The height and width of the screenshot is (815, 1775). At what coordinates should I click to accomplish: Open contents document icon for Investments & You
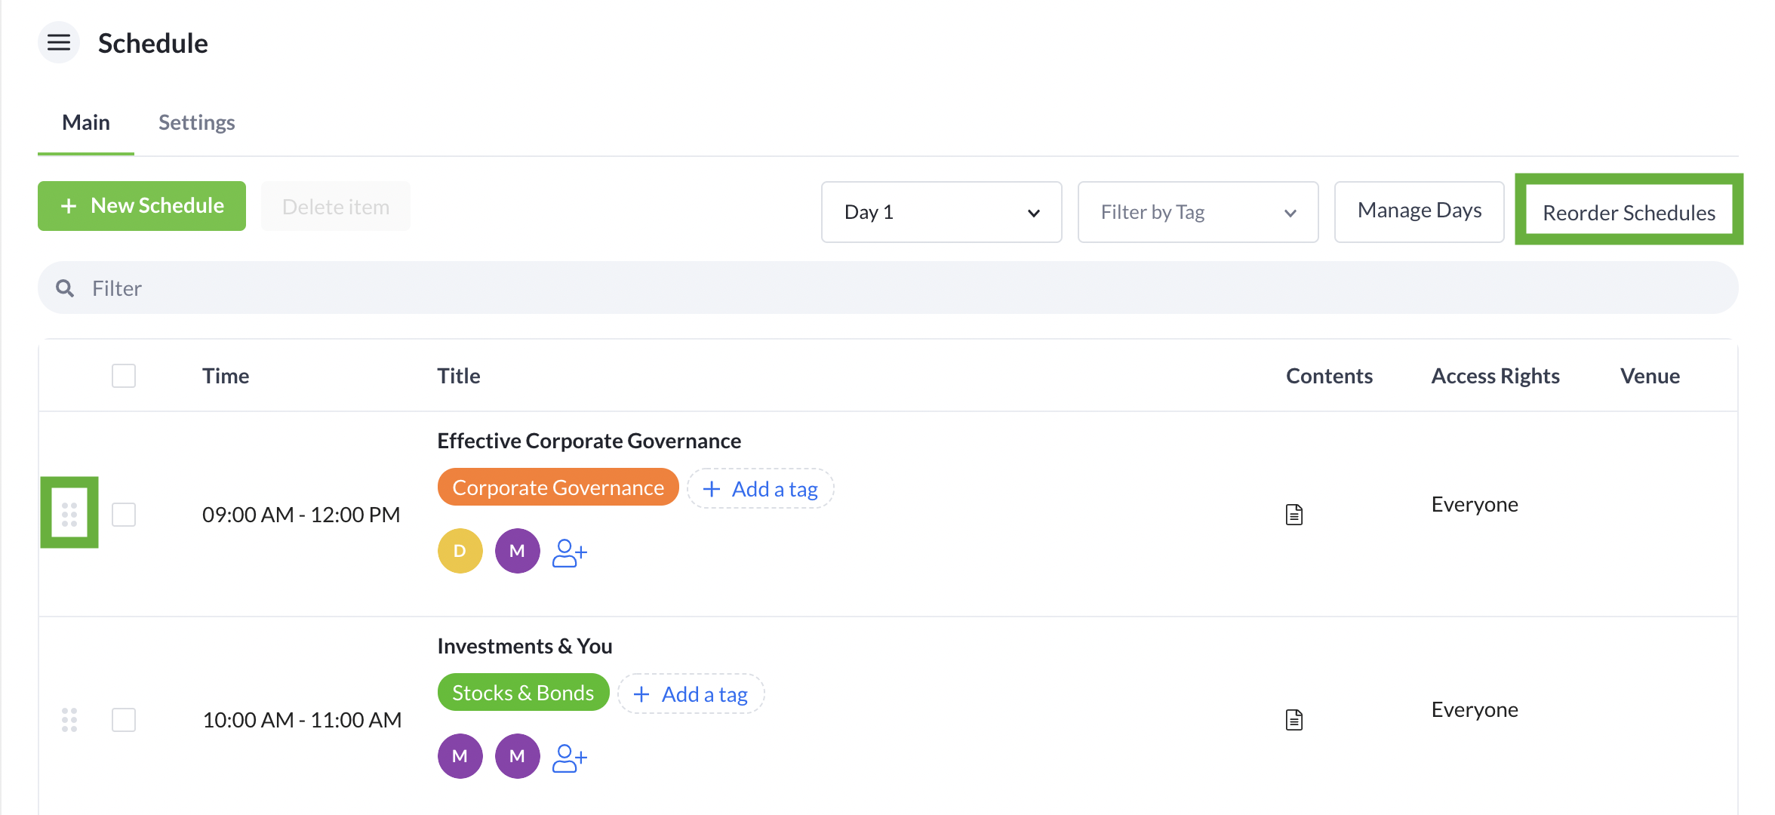[x=1294, y=720]
